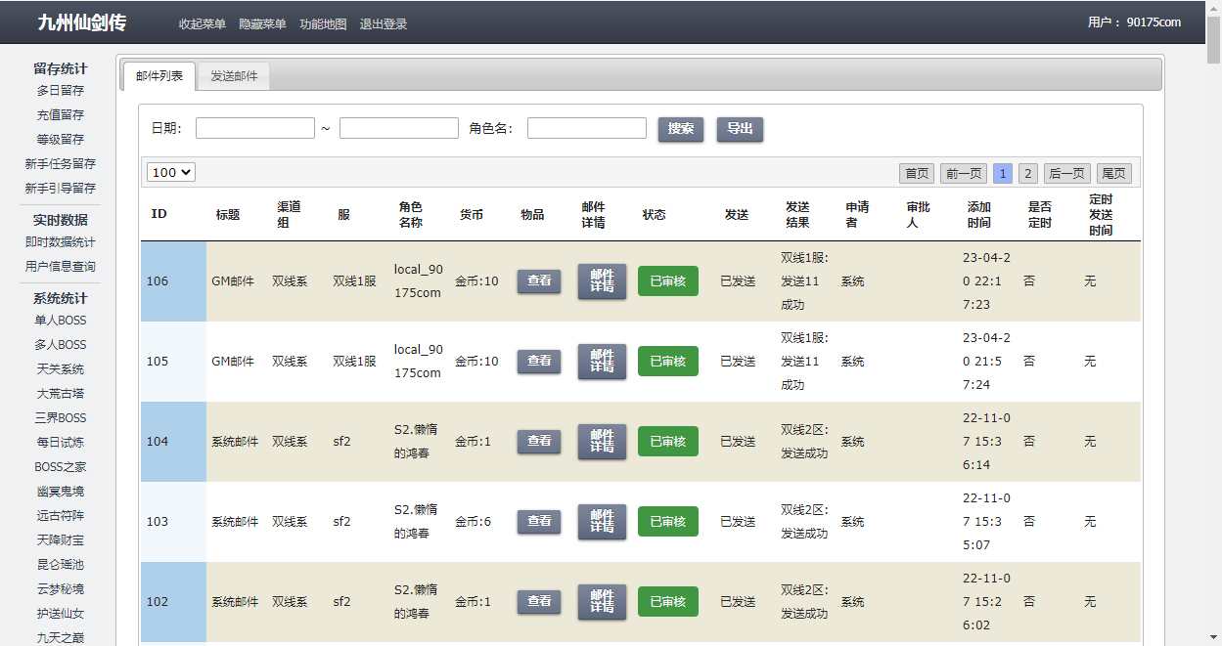
Task: Select 收起菜单 in top menu
Action: click(x=203, y=24)
